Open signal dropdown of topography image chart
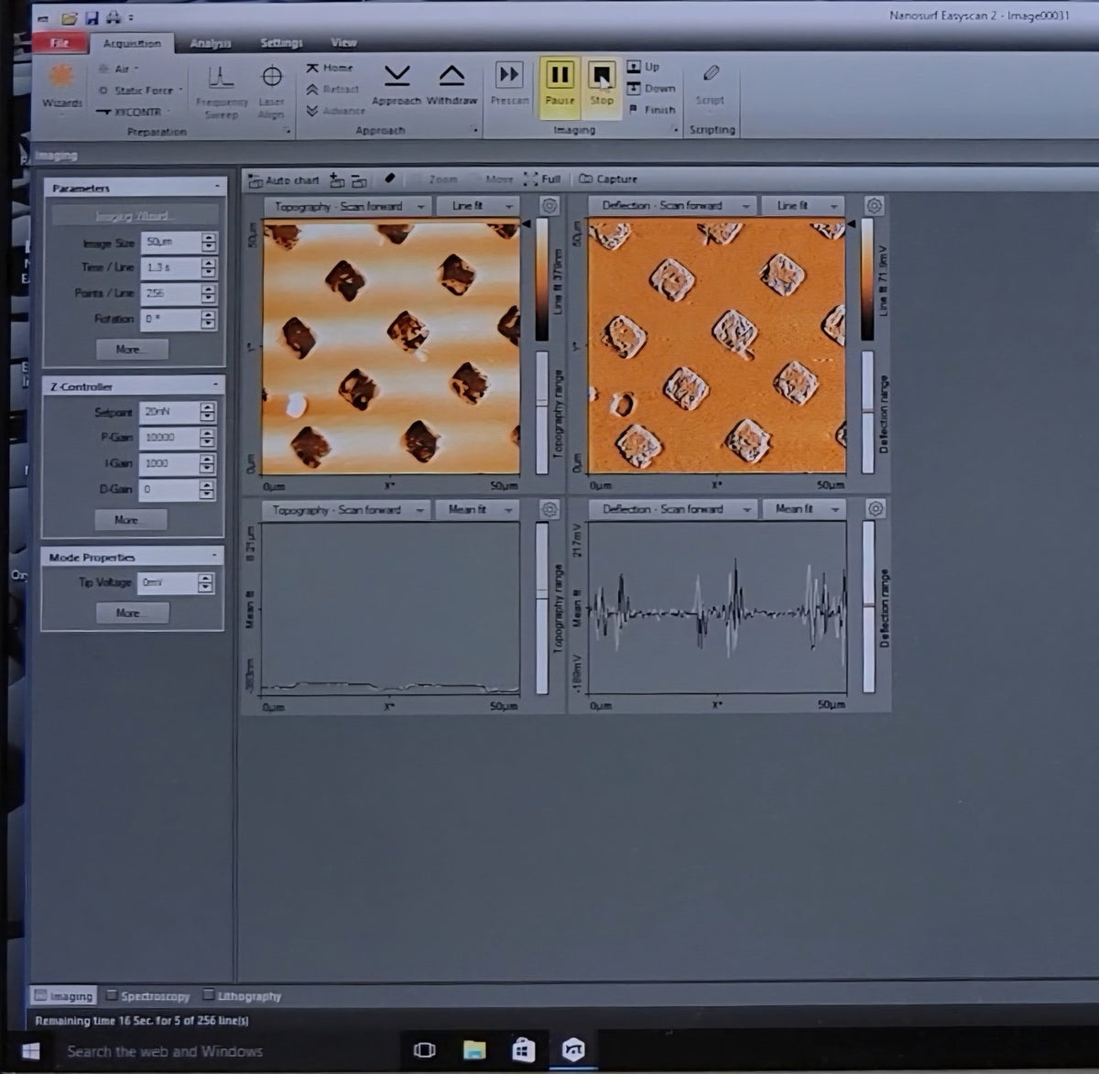The image size is (1099, 1074). [x=347, y=207]
